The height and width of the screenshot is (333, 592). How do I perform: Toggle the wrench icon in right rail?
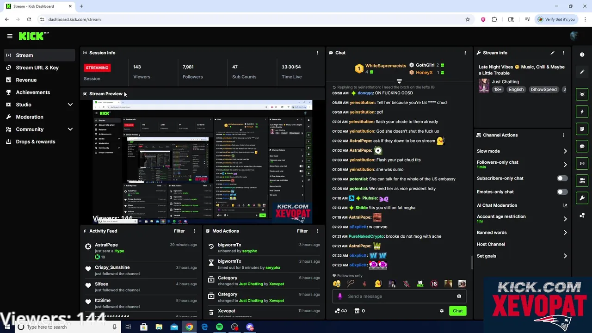pos(582,198)
